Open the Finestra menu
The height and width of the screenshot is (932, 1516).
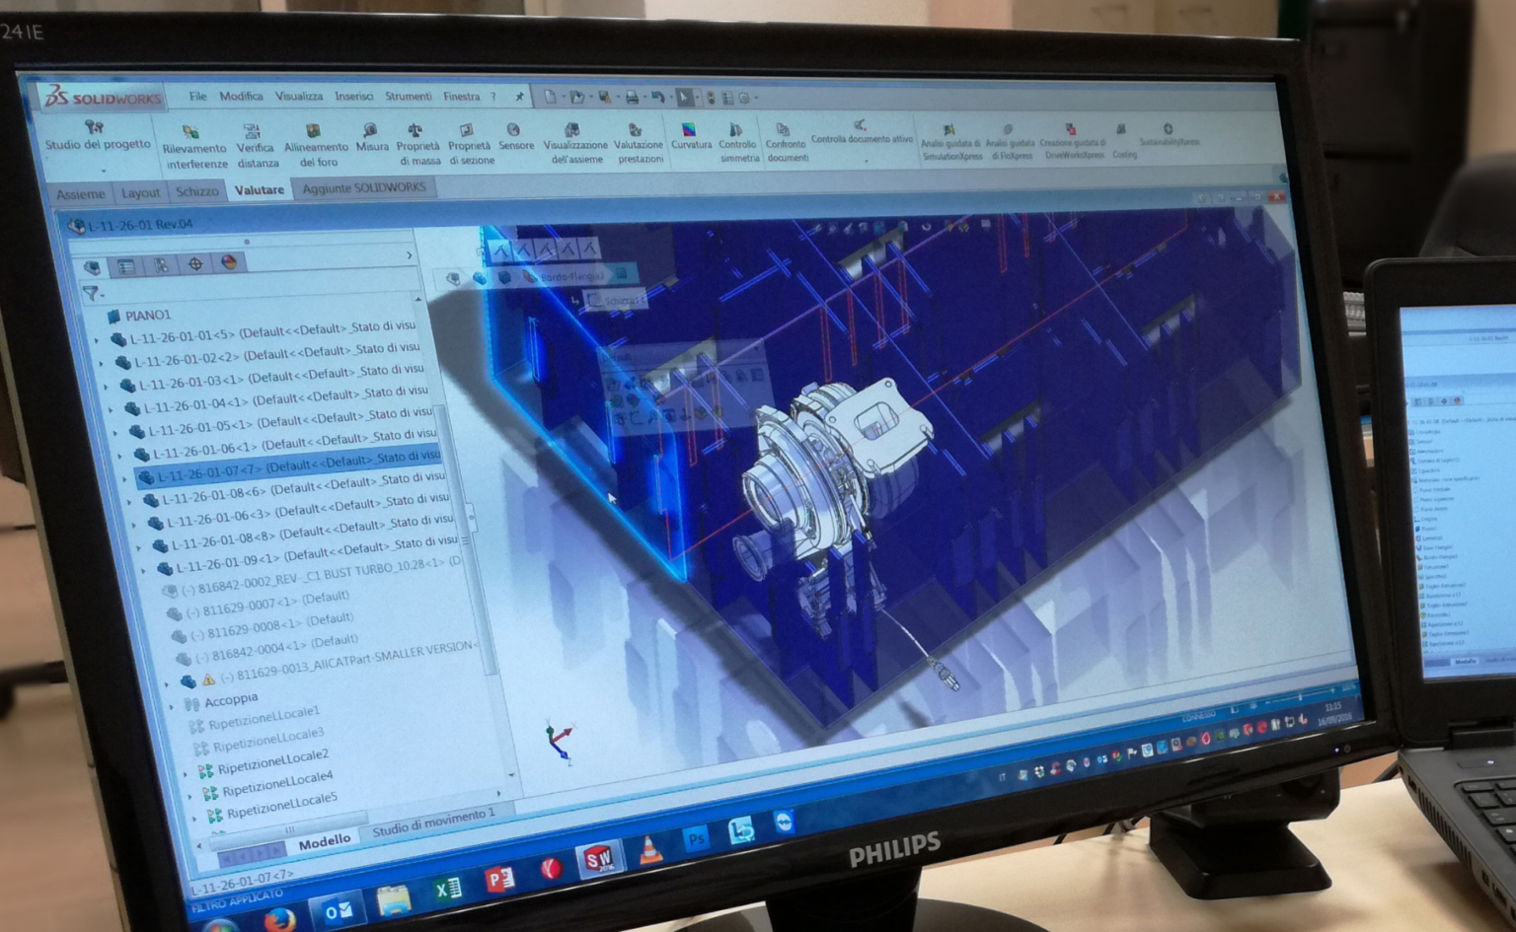(461, 97)
